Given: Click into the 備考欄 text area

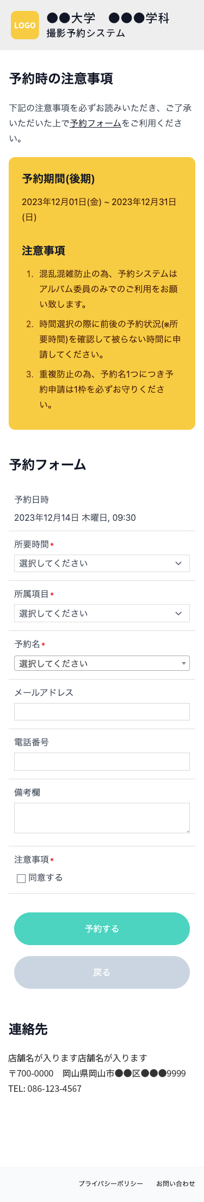Looking at the screenshot, I should [102, 818].
